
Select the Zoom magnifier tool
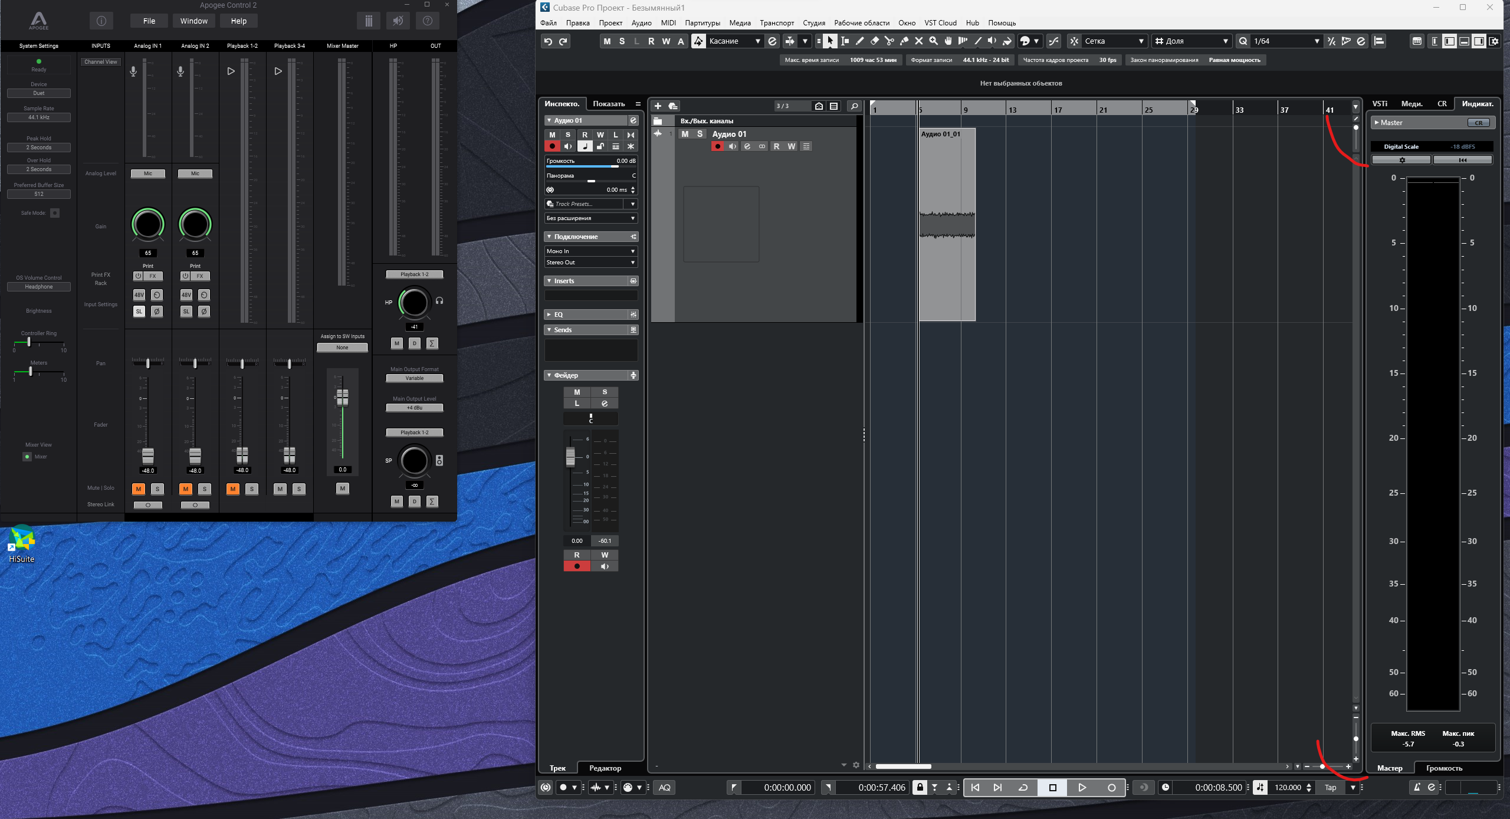tap(933, 41)
